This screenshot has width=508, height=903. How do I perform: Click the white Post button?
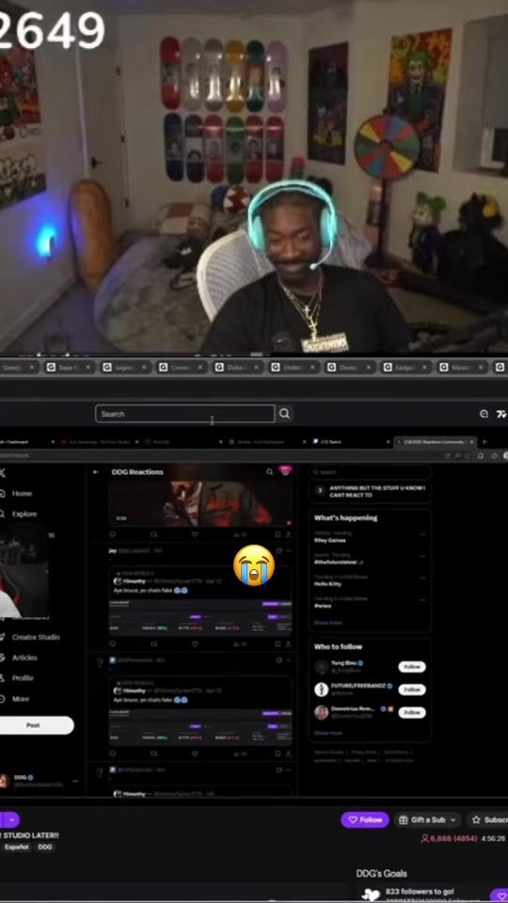[36, 725]
